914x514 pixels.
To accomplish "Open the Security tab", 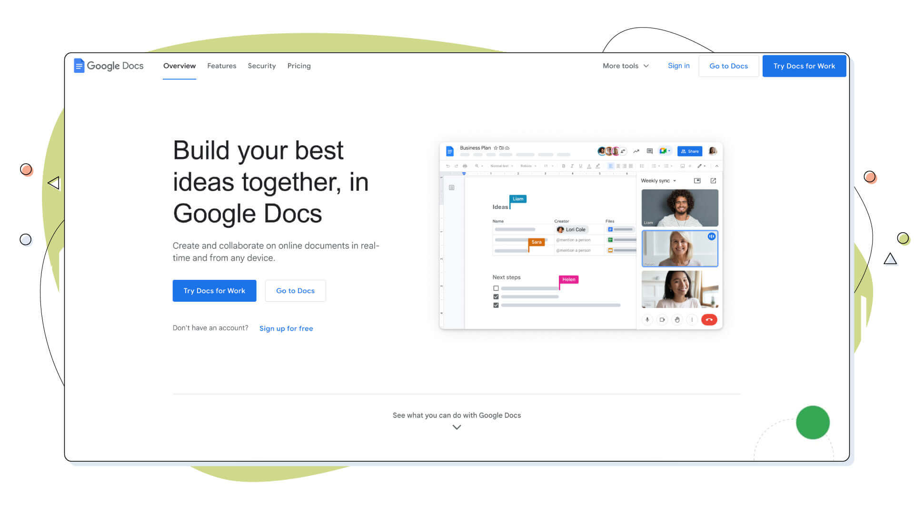I will point(262,66).
